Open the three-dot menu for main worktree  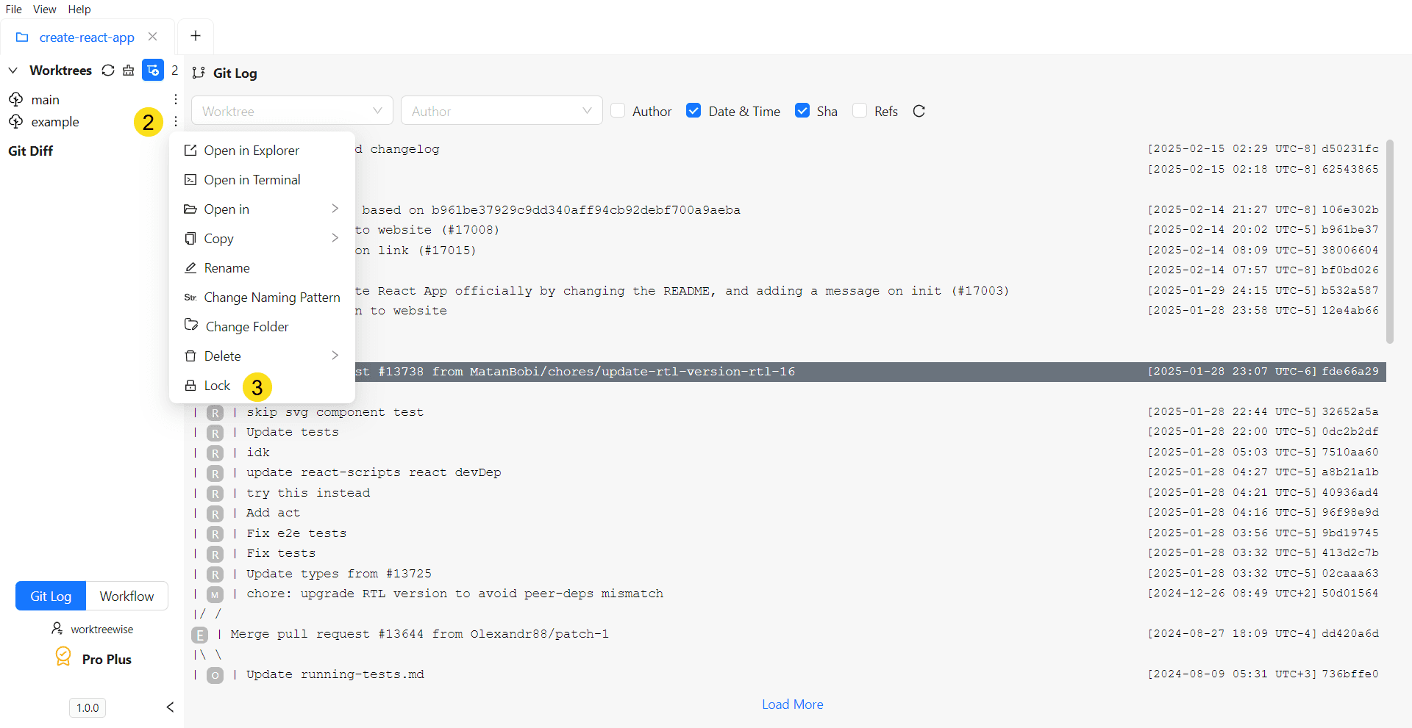(176, 99)
